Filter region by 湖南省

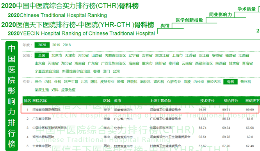80,63
